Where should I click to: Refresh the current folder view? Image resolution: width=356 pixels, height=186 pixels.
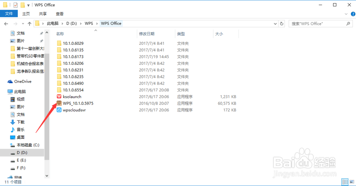pyautogui.click(x=282, y=23)
